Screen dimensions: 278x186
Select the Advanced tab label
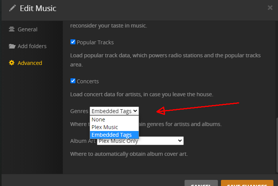coord(30,63)
